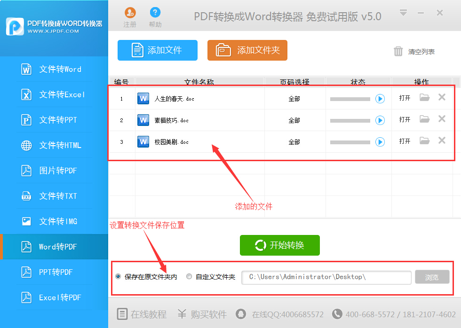This screenshot has width=461, height=328.
Task: Click 打开 for 素描技巧.doc
Action: (405, 120)
